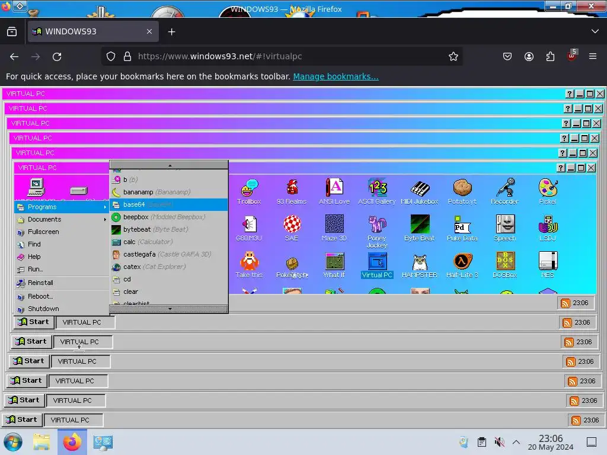Launch the Recorder microphone icon
The width and height of the screenshot is (607, 455).
[504, 191]
